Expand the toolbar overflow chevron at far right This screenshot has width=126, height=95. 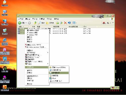tap(113, 23)
